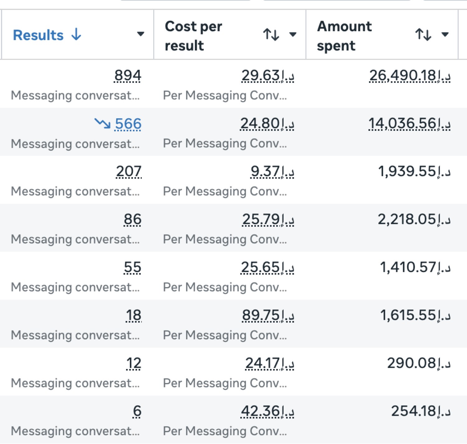Sort by Amount spent arrows icon
467x444 pixels.
coord(423,34)
